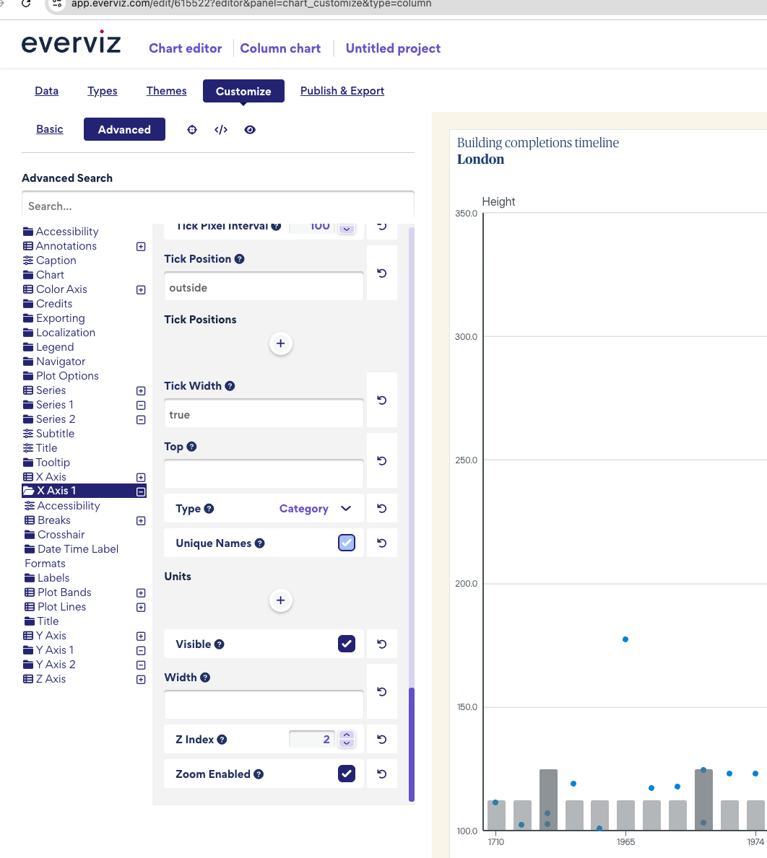This screenshot has height=858, width=767.
Task: Click the eye preview icon
Action: point(250,130)
